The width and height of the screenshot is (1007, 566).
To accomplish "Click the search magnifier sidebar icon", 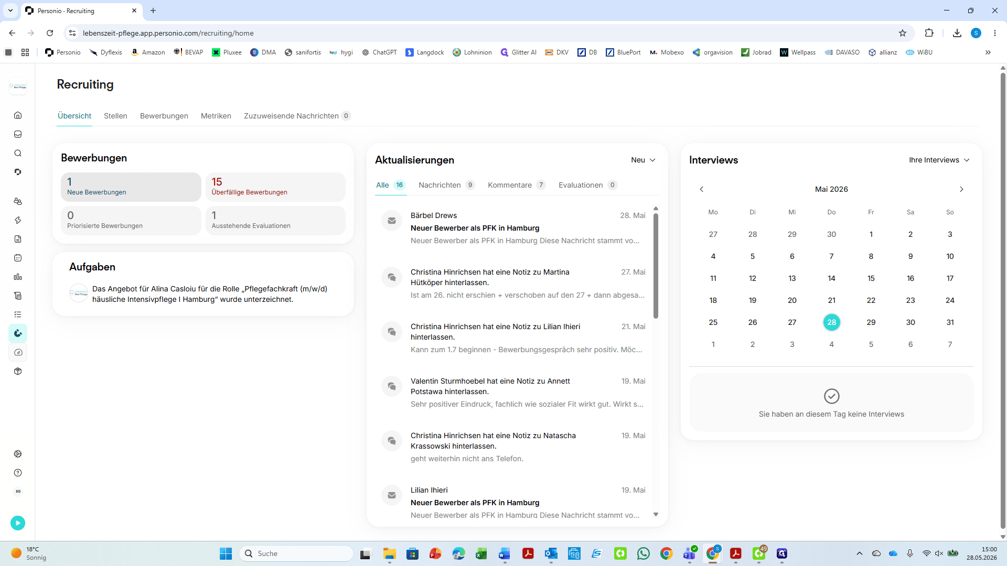I will click(x=18, y=153).
